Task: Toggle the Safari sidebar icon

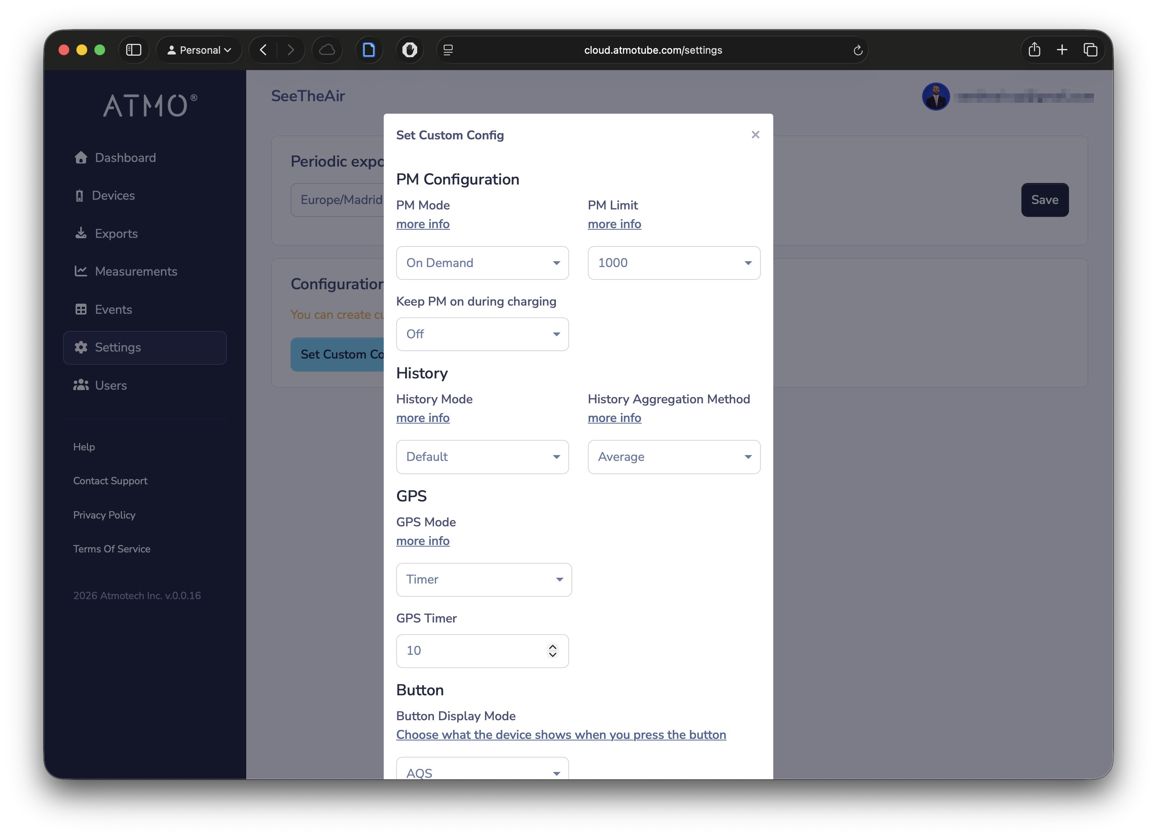Action: [x=134, y=50]
